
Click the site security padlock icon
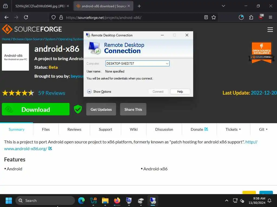[61, 17]
